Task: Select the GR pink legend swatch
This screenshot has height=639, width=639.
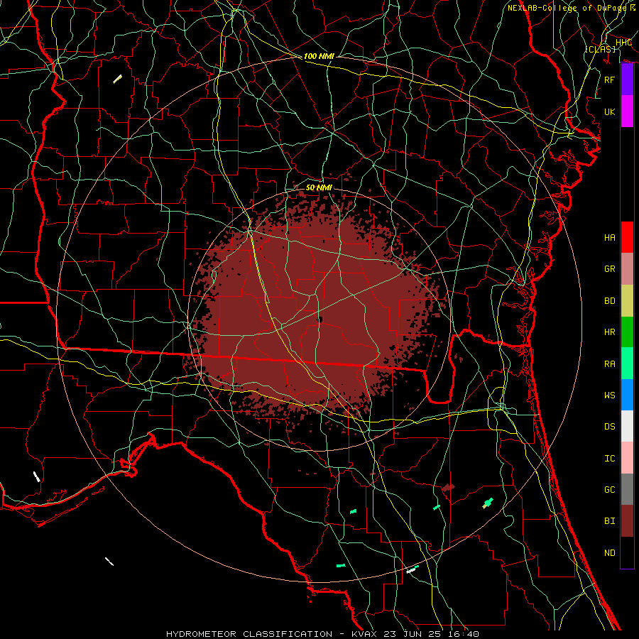Action: pos(627,269)
